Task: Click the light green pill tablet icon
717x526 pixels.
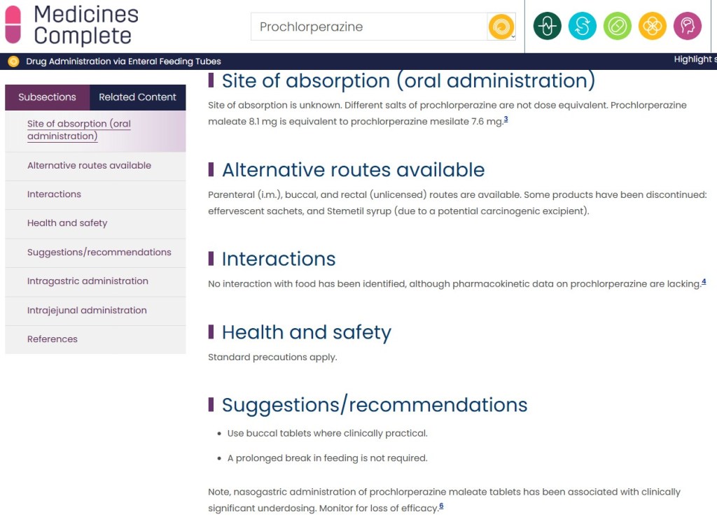Action: (617, 27)
